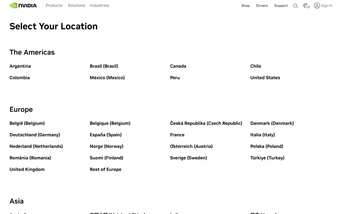Image resolution: width=342 pixels, height=214 pixels.
Task: Open the Products menu
Action: pos(54,6)
